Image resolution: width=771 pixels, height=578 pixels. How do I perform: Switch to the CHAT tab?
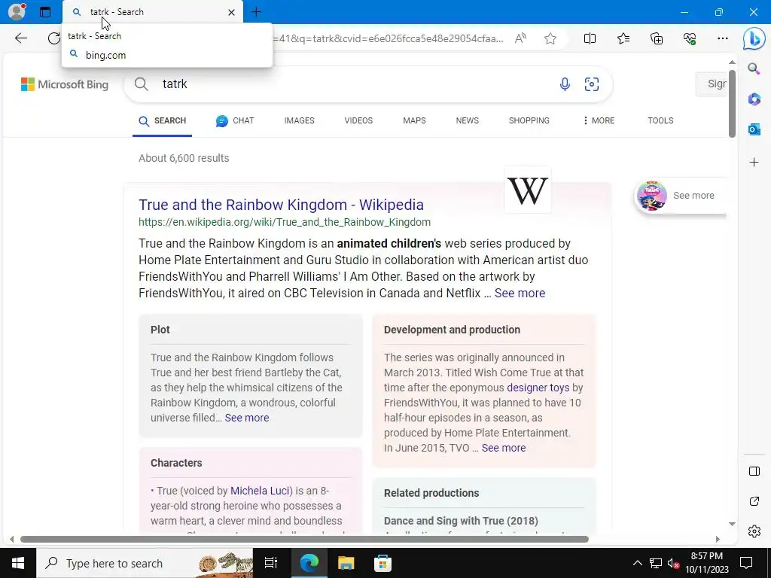click(x=235, y=121)
